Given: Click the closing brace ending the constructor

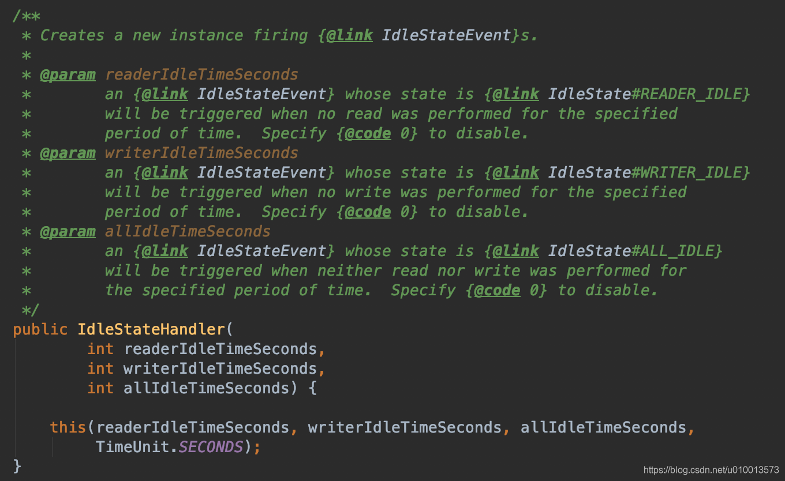Looking at the screenshot, I should pos(17,465).
